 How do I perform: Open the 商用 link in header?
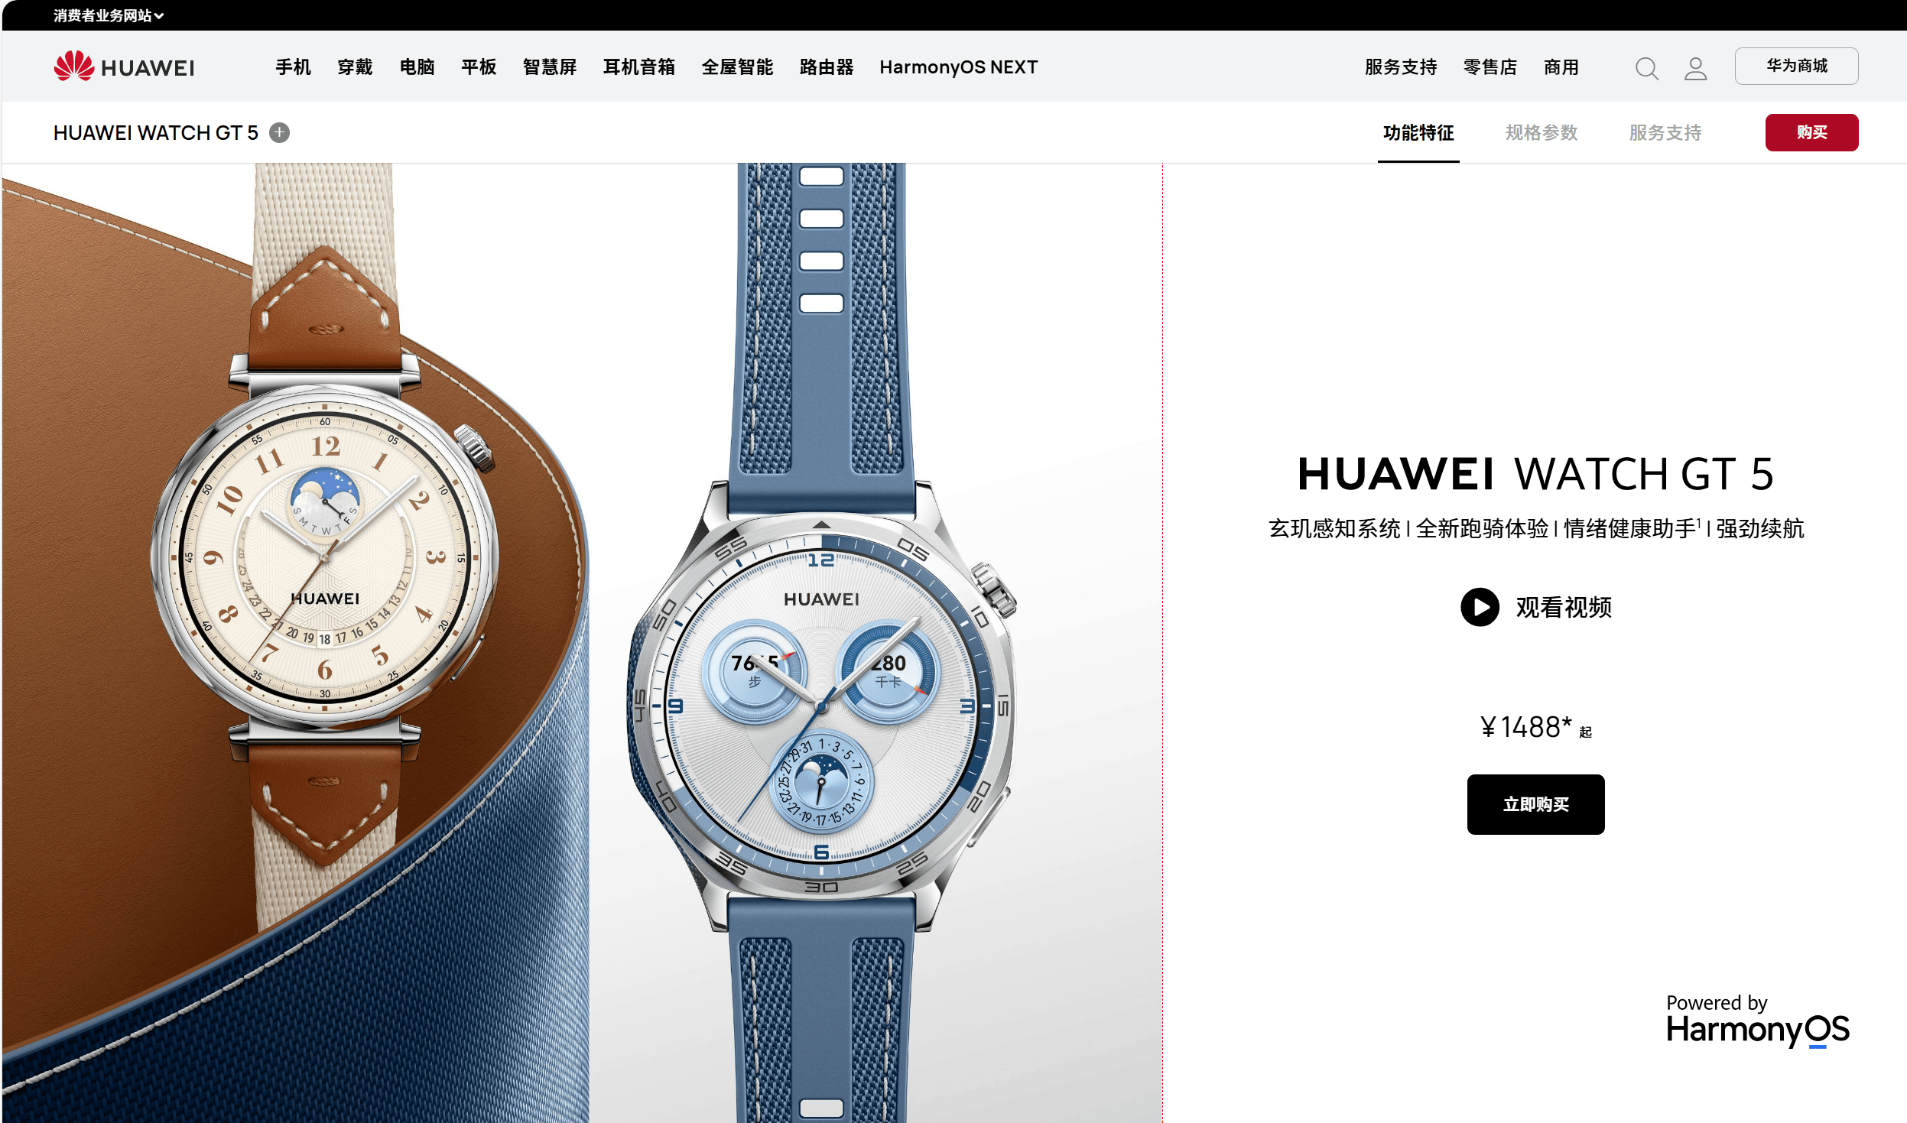click(x=1561, y=67)
